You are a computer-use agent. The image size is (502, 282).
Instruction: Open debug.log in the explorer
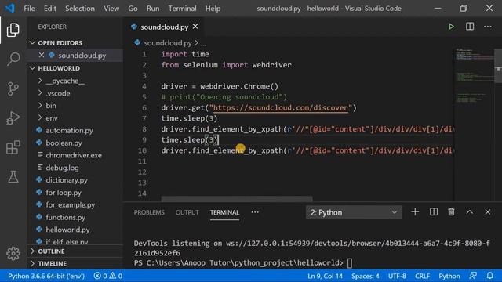tap(62, 168)
